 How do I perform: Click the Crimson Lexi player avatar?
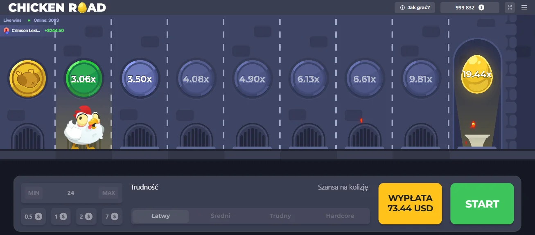click(x=6, y=30)
